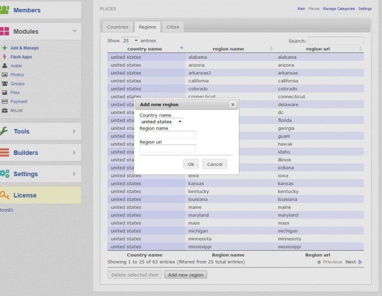Open the Groups module link

click(18, 83)
